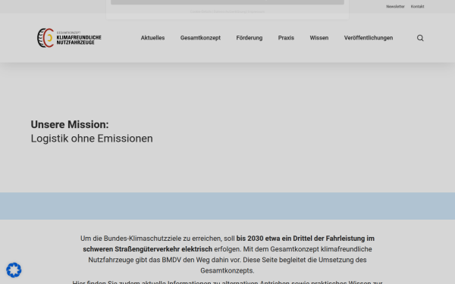Click the 'Unsere Mission:' heading
This screenshot has width=455, height=284.
(x=70, y=124)
